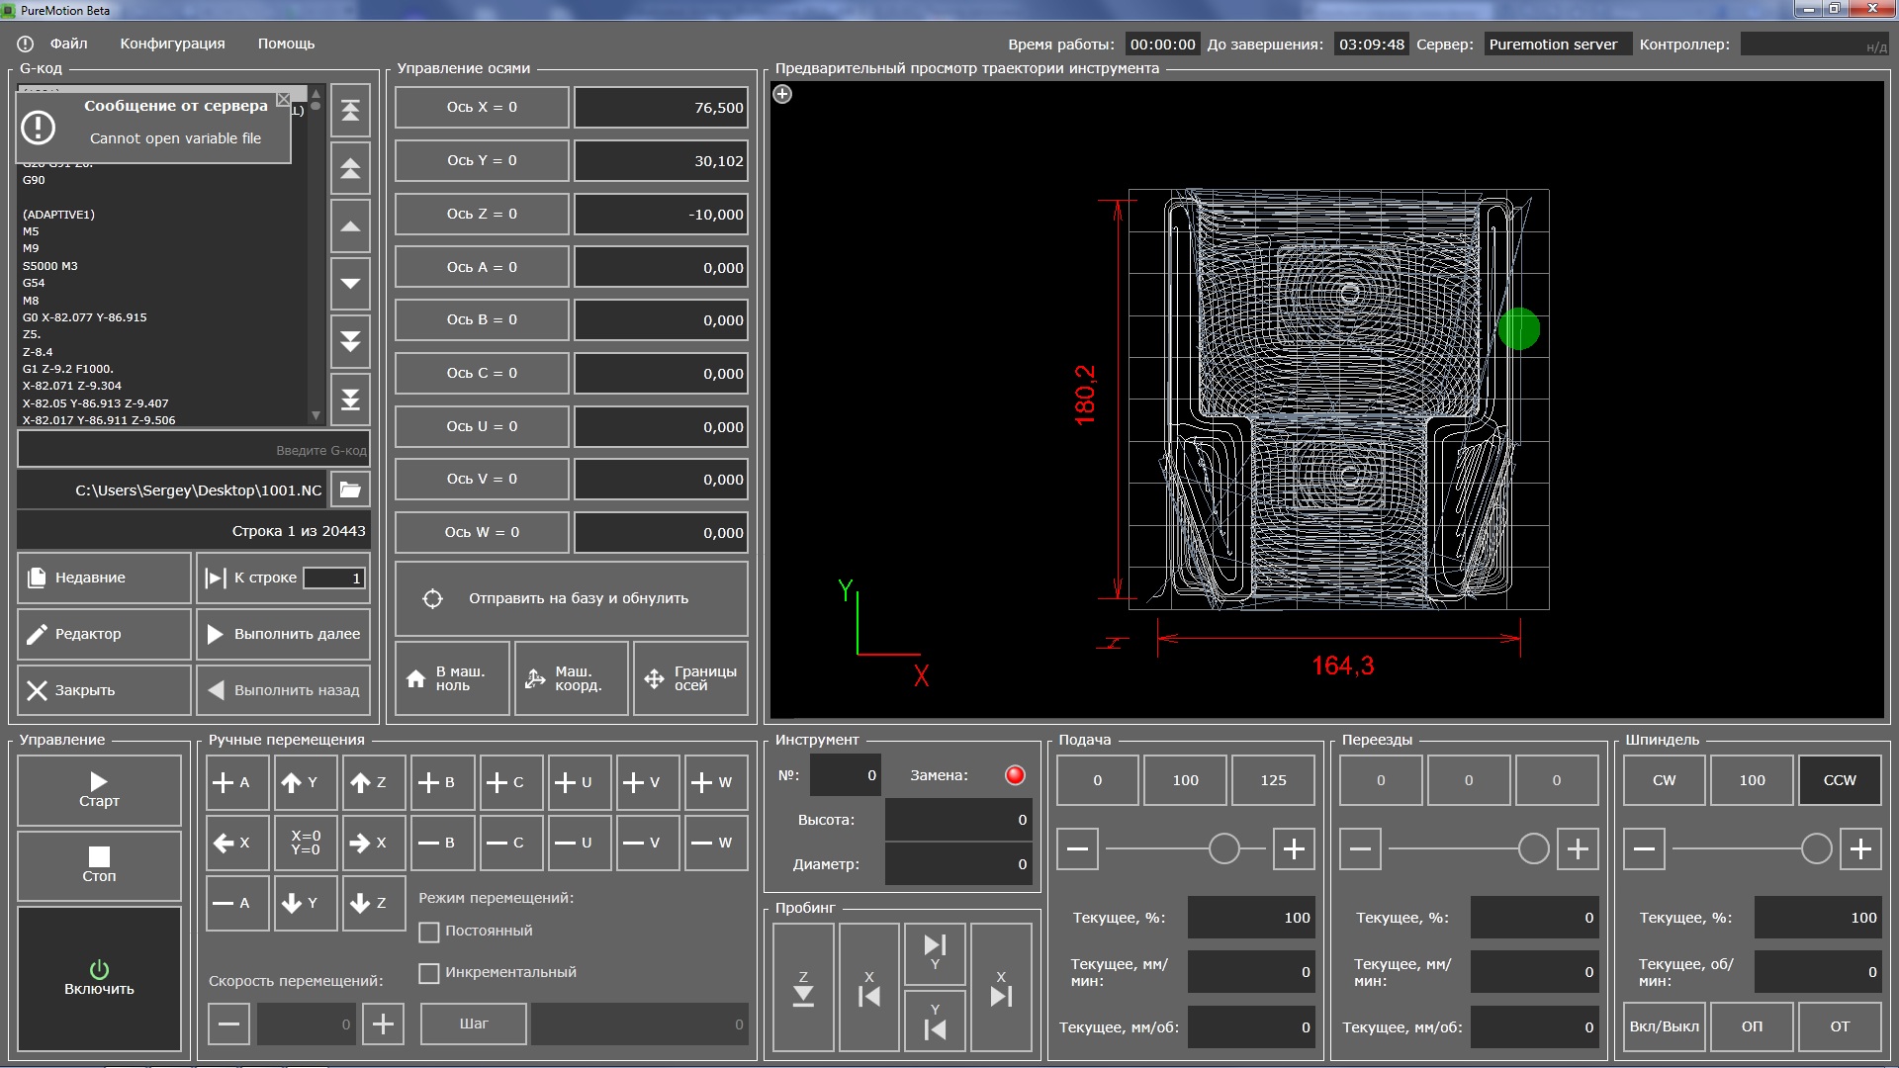The image size is (1899, 1068).
Task: Click the plus icon in the trajectory preview
Action: tap(782, 94)
